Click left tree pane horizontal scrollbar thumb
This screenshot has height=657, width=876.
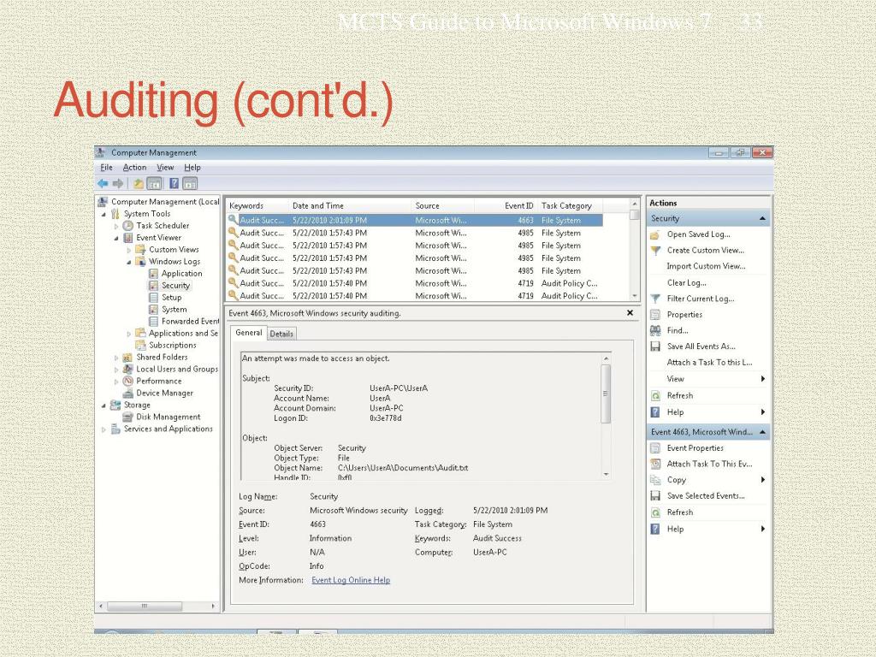(145, 606)
